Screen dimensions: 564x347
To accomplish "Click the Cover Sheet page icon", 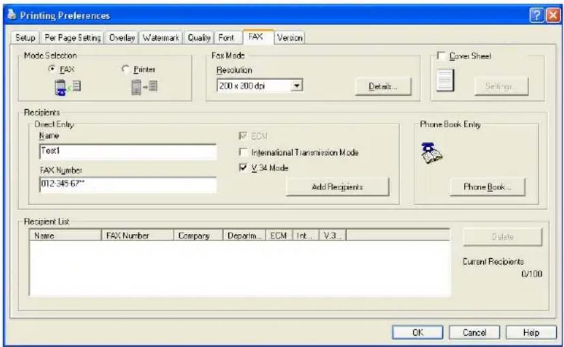I will (x=445, y=80).
